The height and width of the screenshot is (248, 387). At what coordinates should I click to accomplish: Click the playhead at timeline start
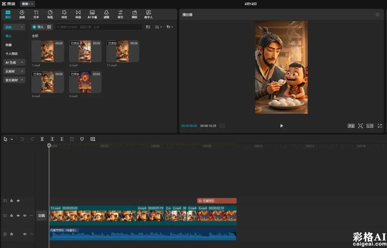click(49, 146)
